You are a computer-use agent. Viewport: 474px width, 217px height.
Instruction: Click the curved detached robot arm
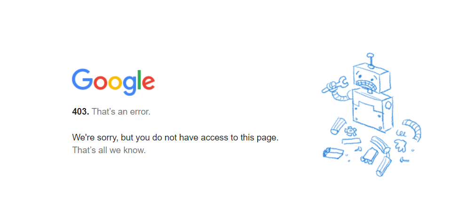point(413,130)
